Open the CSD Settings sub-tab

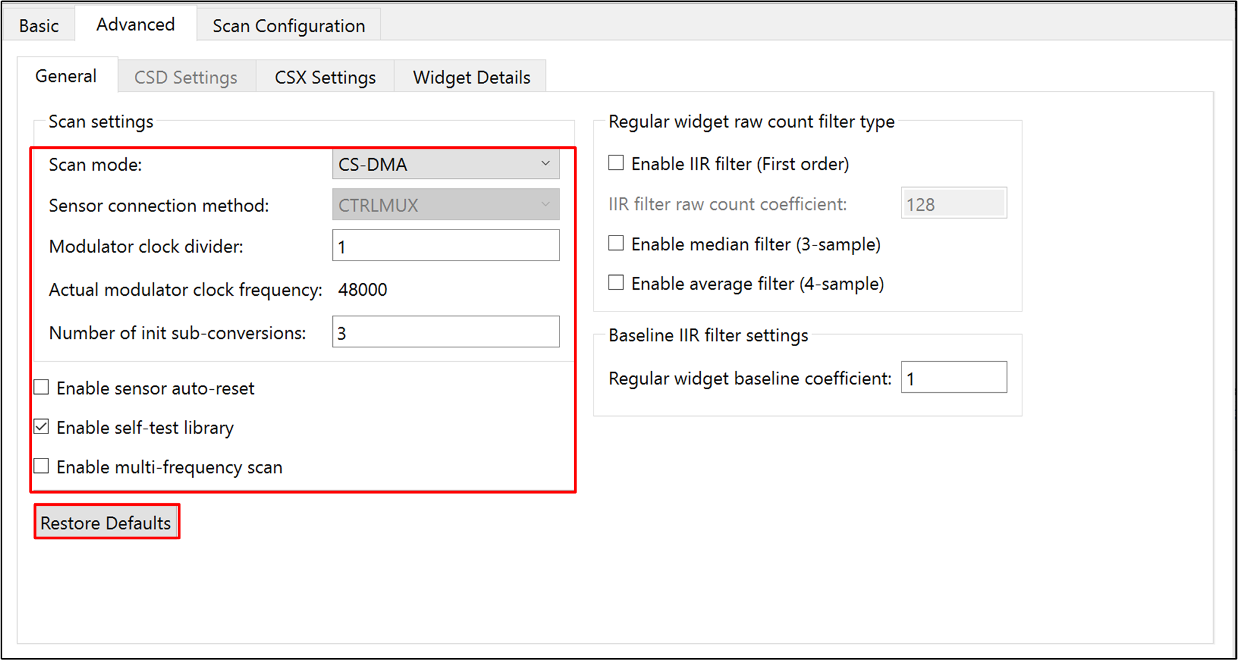click(x=186, y=77)
